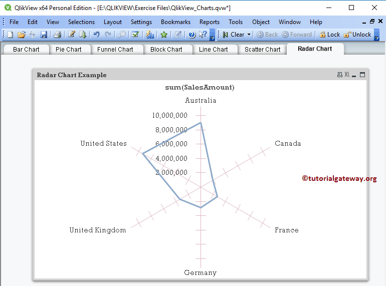The height and width of the screenshot is (286, 386).
Task: Switch to the Funnel Chart tab
Action: pos(115,50)
